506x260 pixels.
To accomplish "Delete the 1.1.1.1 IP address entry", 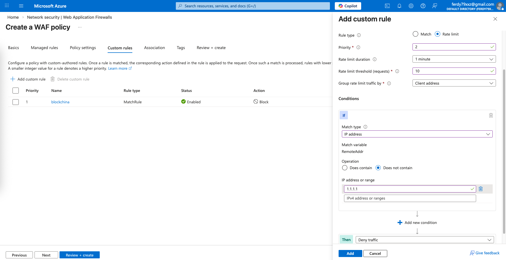I will 480,189.
